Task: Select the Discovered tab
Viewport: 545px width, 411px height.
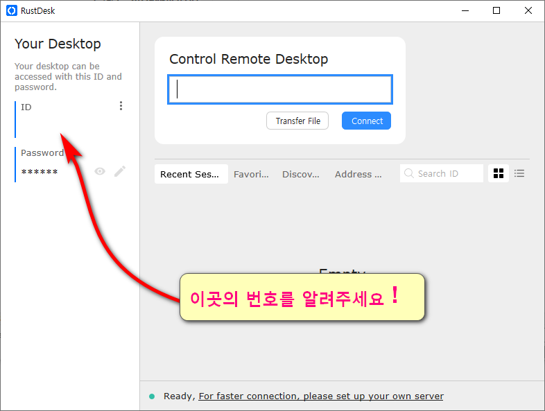Action: (x=301, y=174)
